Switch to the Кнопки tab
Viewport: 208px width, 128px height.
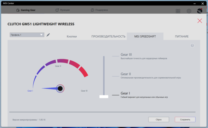[72, 36]
